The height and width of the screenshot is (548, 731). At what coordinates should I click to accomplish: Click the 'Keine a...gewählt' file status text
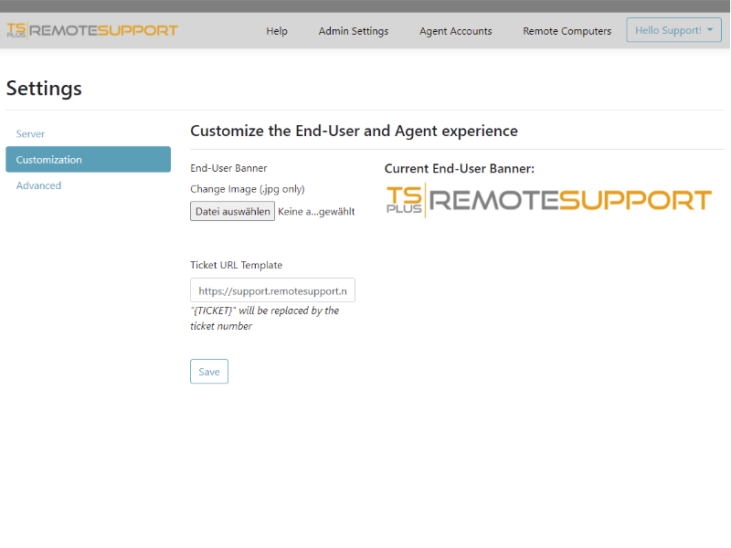[x=316, y=212]
